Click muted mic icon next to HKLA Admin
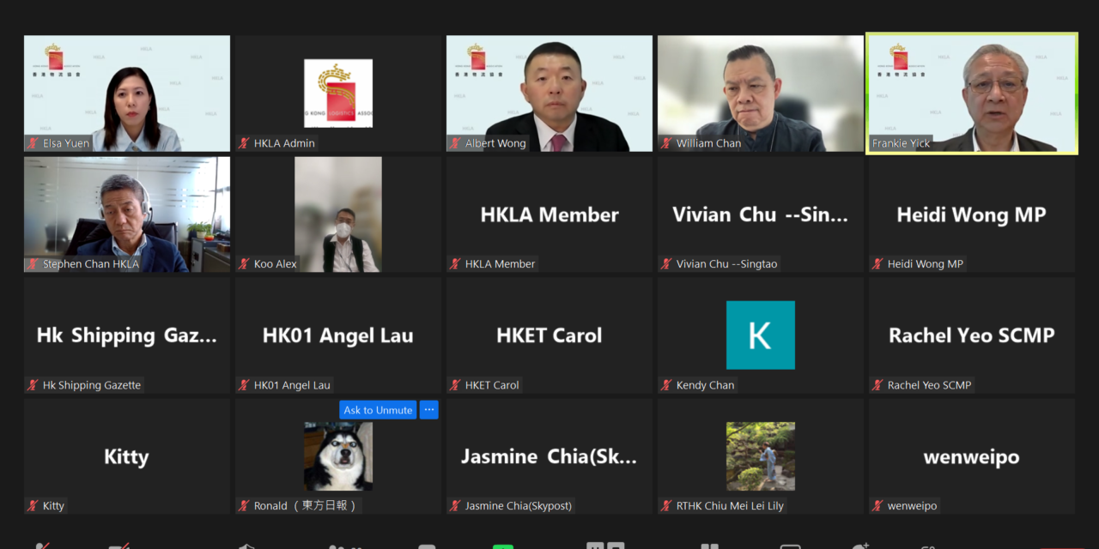 pyautogui.click(x=245, y=143)
